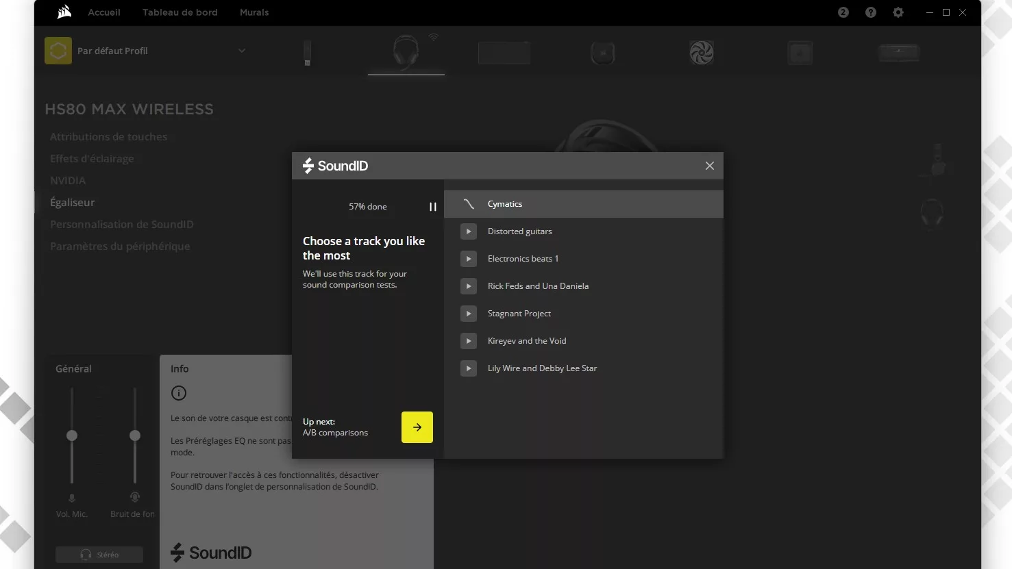Click the SoundID logo in Info panel

(211, 553)
